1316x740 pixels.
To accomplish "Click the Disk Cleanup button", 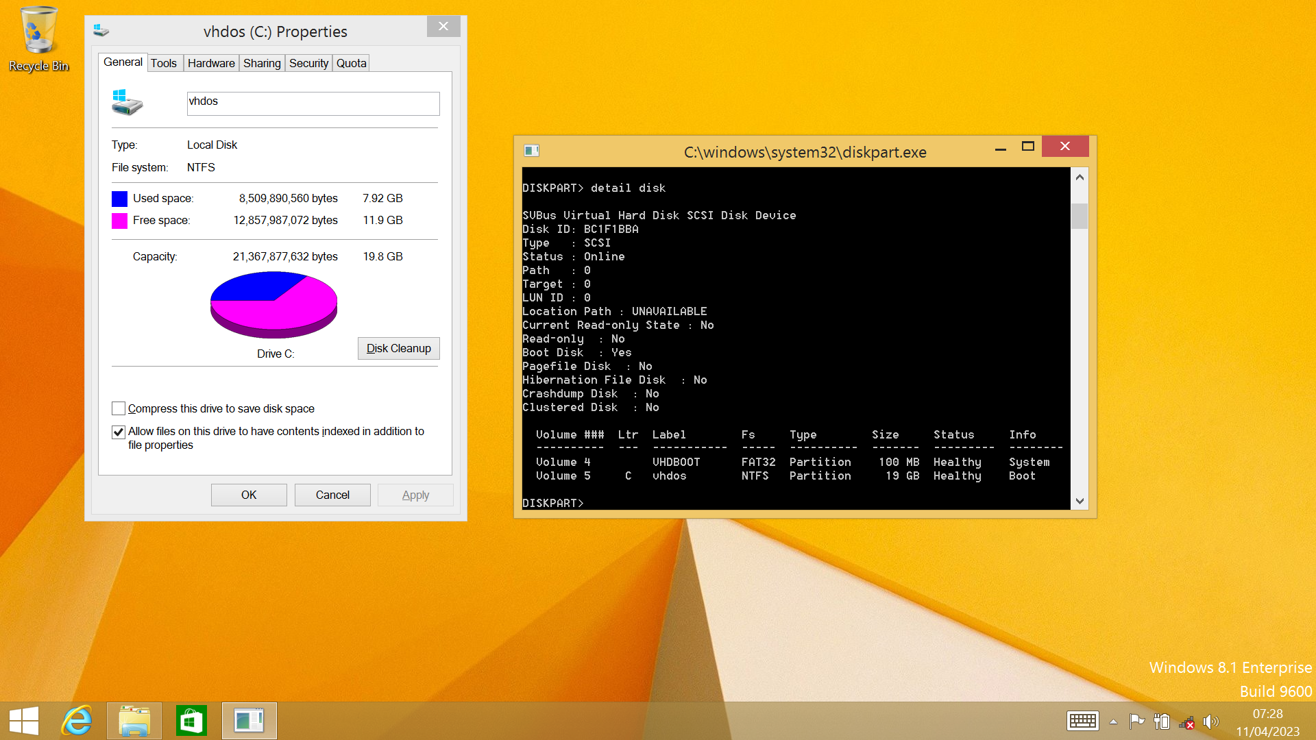I will 399,348.
